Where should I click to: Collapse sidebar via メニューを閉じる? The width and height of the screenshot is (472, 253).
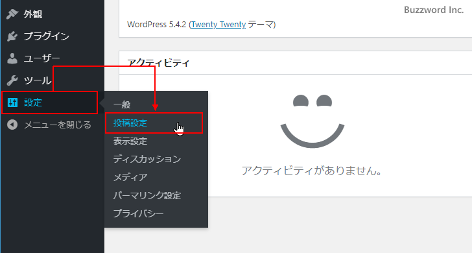[53, 125]
